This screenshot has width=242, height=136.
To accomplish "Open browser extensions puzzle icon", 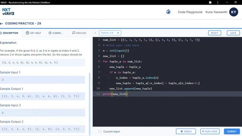I will [210, 3].
